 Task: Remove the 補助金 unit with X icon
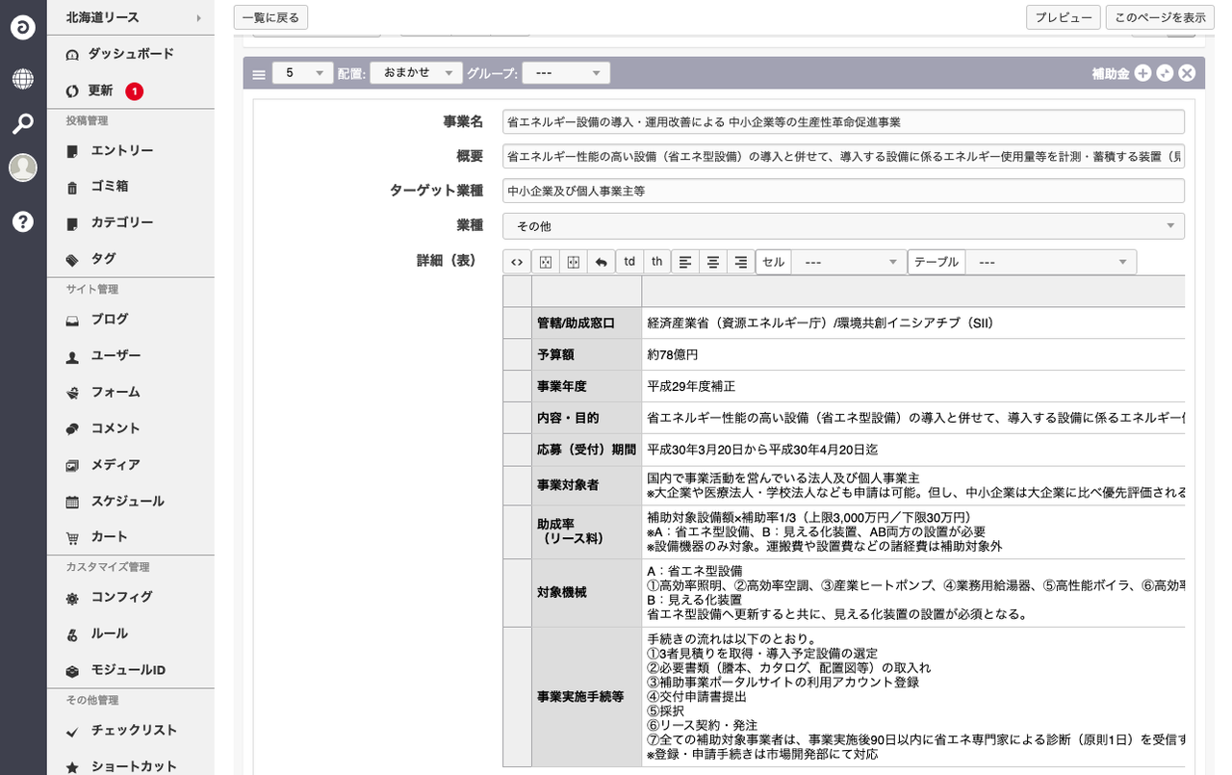pyautogui.click(x=1187, y=73)
